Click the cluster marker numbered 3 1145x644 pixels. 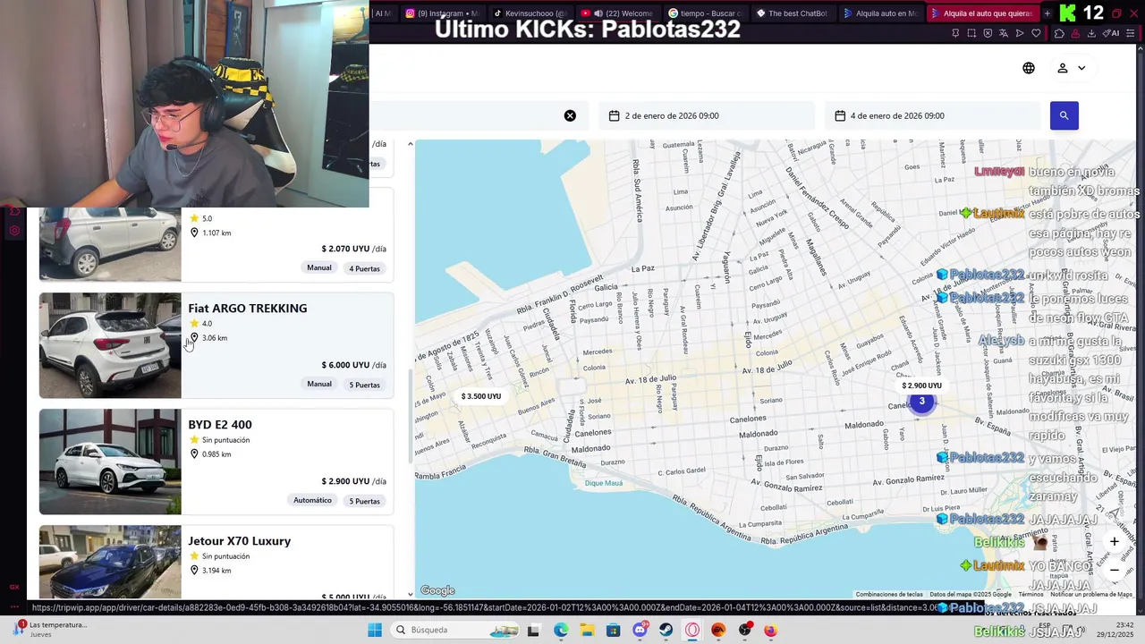tap(921, 402)
